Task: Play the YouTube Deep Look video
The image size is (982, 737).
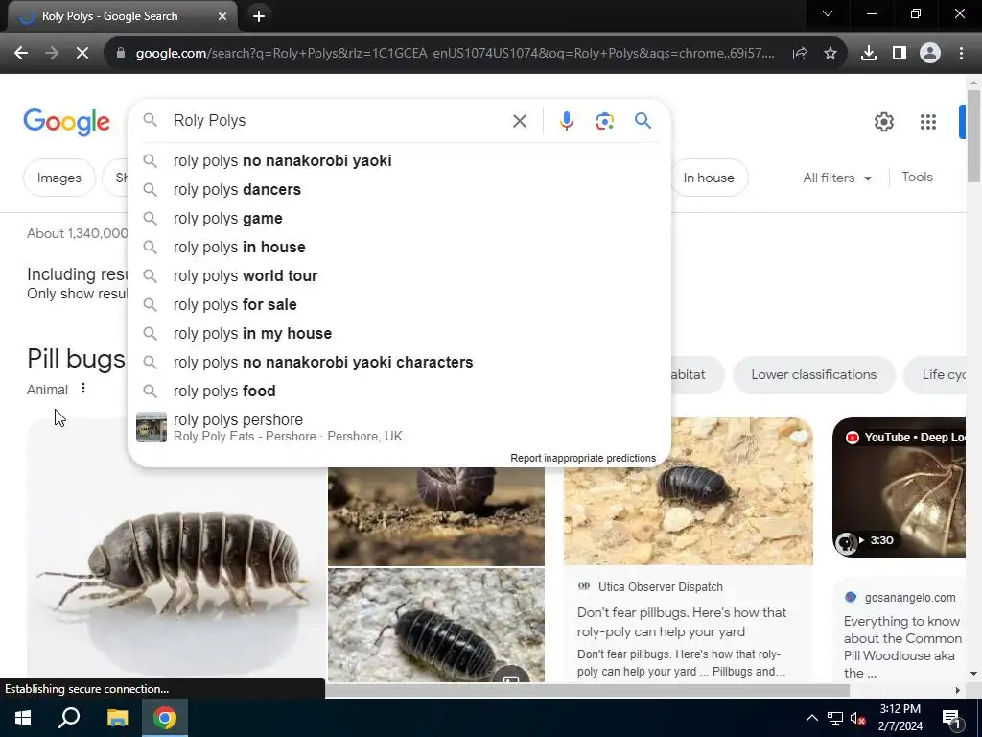Action: tap(900, 487)
